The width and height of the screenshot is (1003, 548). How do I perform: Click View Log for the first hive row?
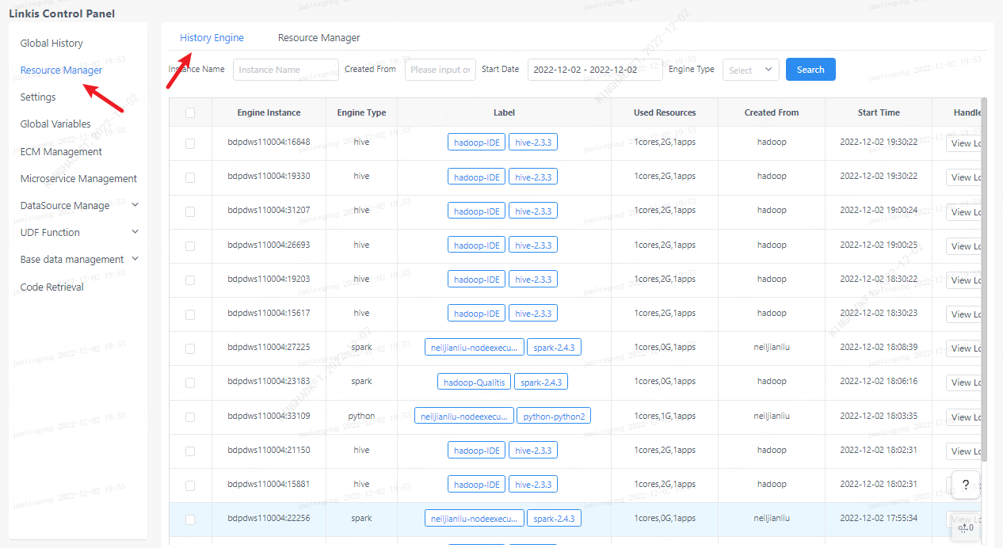[964, 143]
